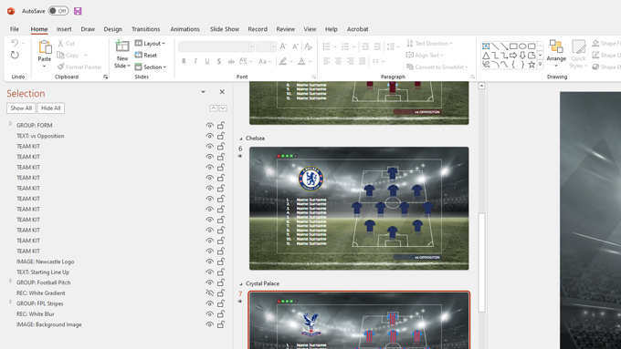
Task: Open Font Color picker
Action: coord(301,61)
